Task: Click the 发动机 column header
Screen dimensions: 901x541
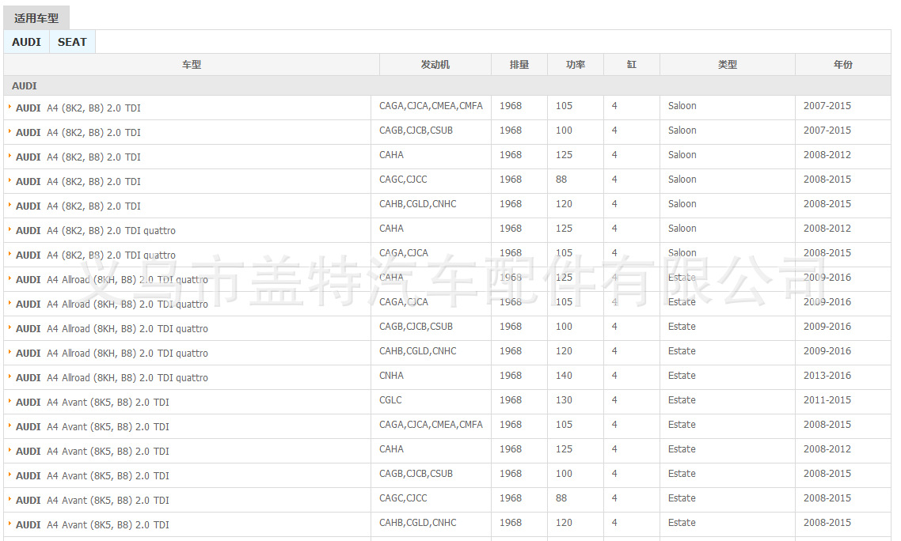Action: pyautogui.click(x=435, y=64)
